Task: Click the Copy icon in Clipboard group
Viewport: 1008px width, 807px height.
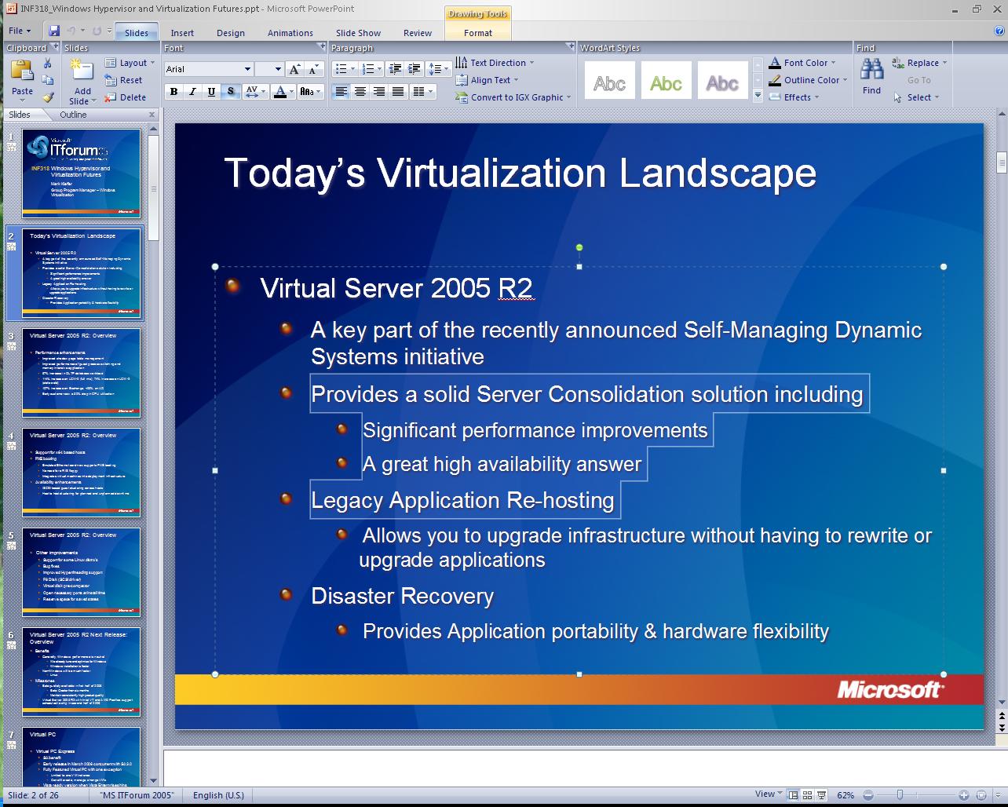Action: click(x=47, y=80)
